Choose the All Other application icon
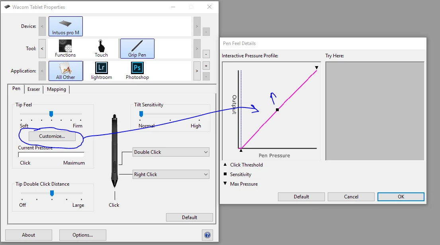 click(x=66, y=71)
